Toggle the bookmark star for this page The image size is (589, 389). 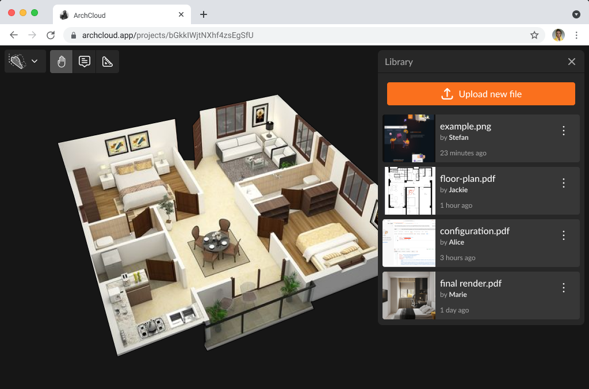click(x=535, y=35)
